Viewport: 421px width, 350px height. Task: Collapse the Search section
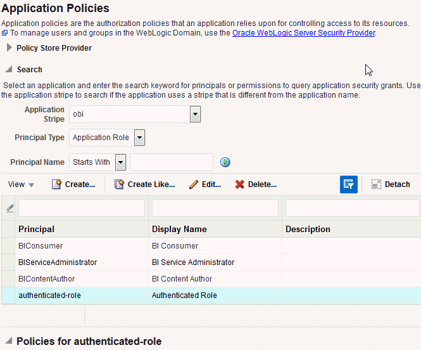9,70
